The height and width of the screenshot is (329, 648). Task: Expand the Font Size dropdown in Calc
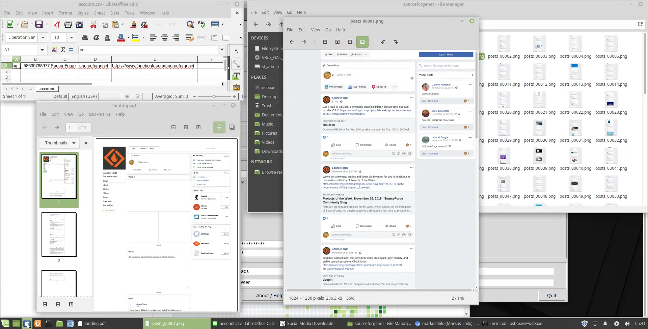point(72,37)
